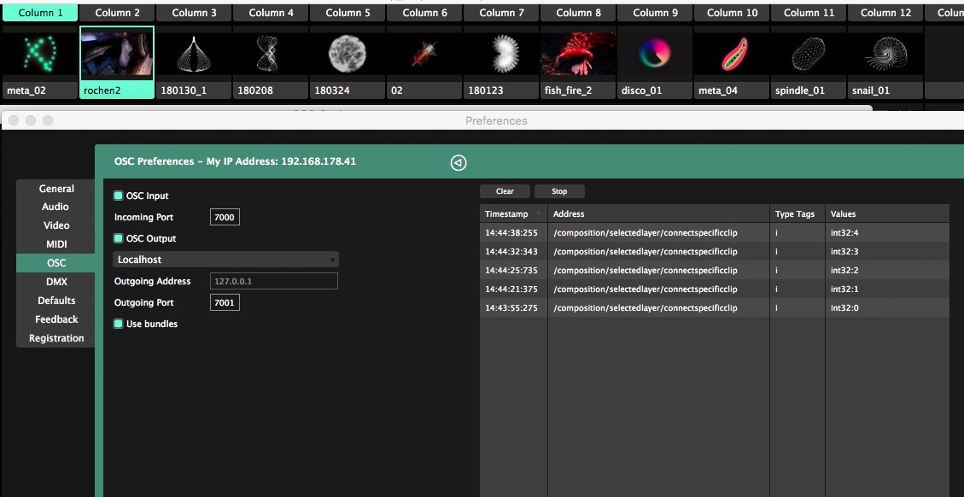Launch the meta_04 clip thumbnail
This screenshot has width=964, height=497.
point(731,54)
